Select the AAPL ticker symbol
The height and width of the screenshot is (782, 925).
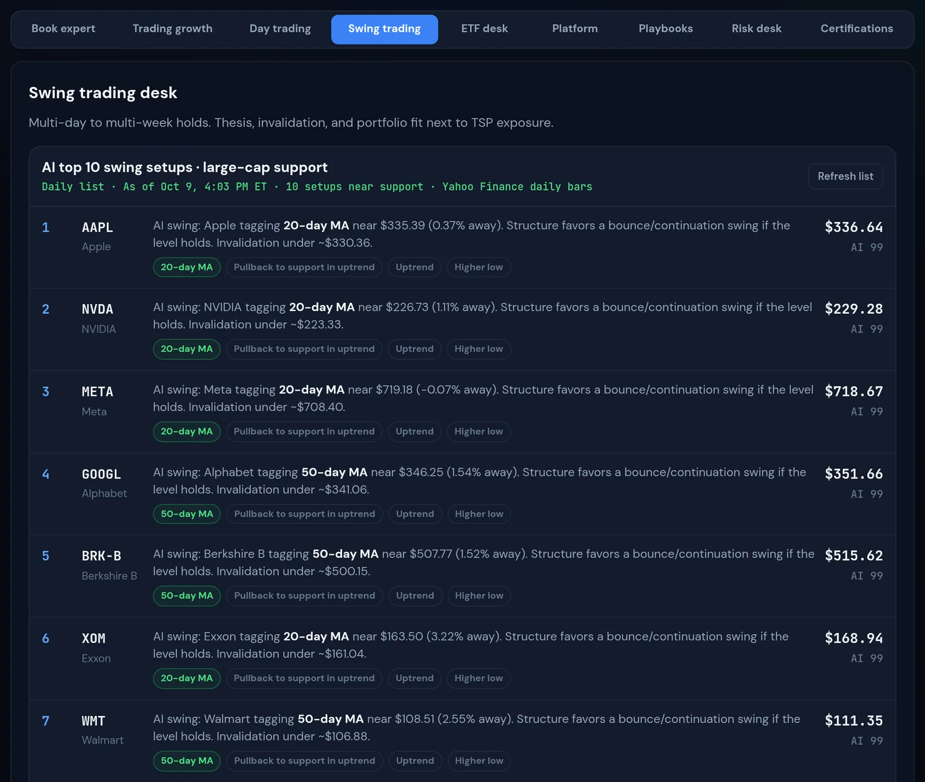coord(97,228)
